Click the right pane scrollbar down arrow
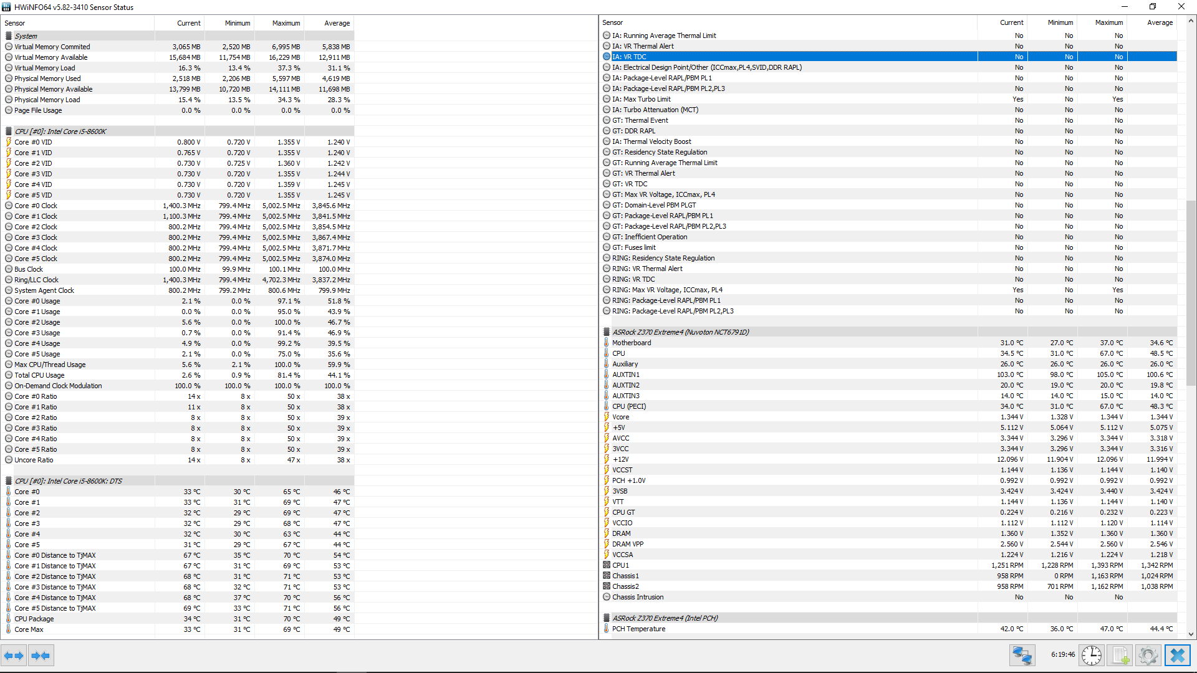The height and width of the screenshot is (673, 1197). [1191, 634]
